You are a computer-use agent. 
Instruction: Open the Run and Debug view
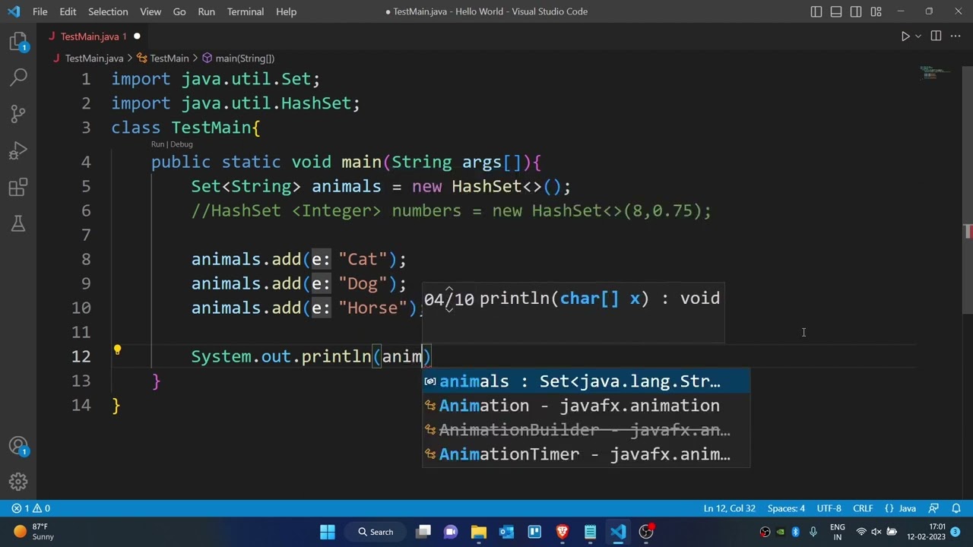tap(18, 150)
